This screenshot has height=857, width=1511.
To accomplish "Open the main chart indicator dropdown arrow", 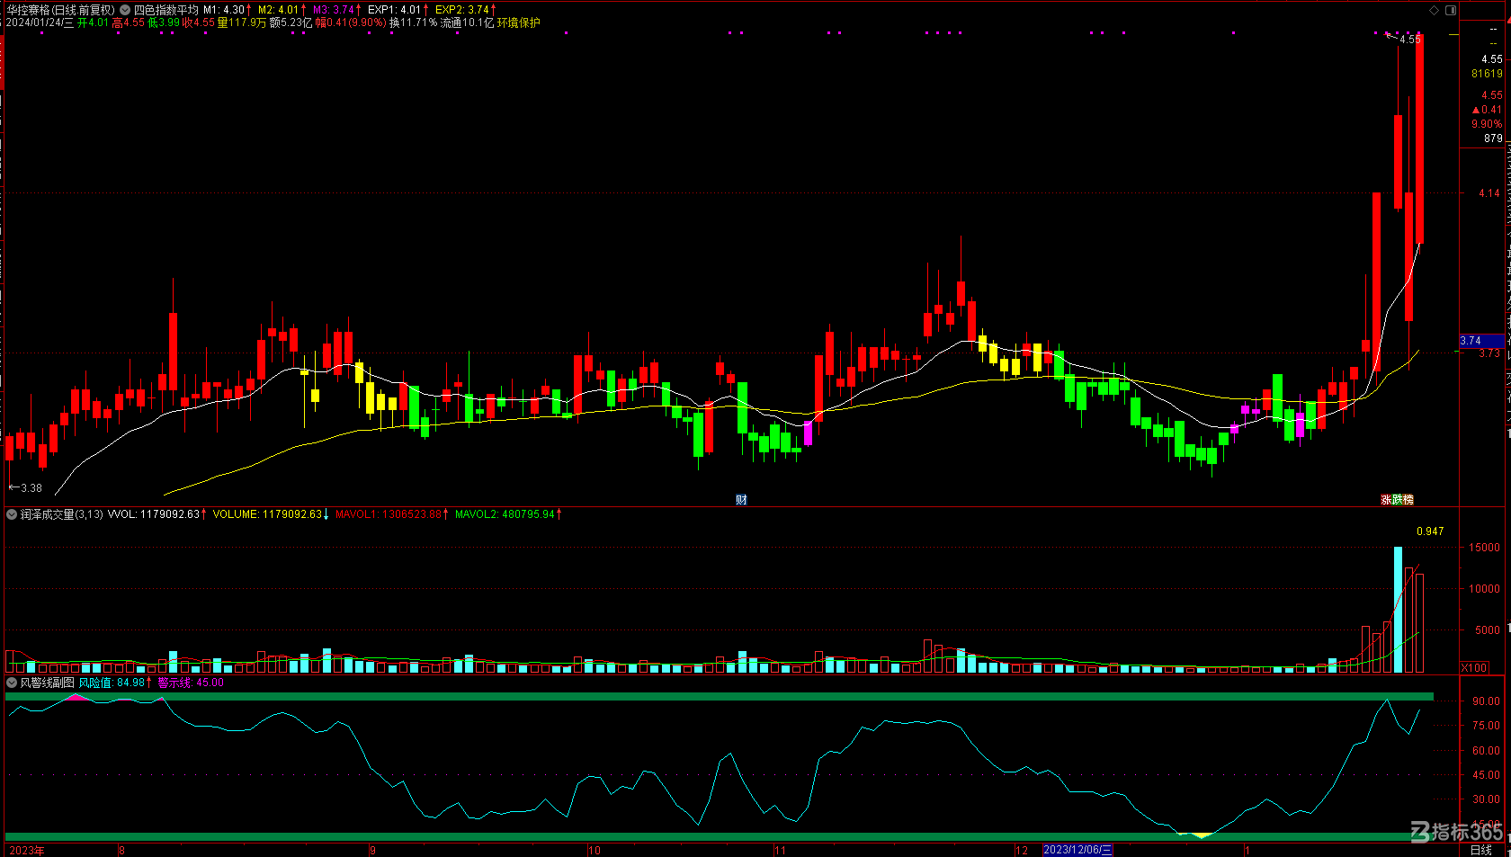I will click(x=126, y=10).
